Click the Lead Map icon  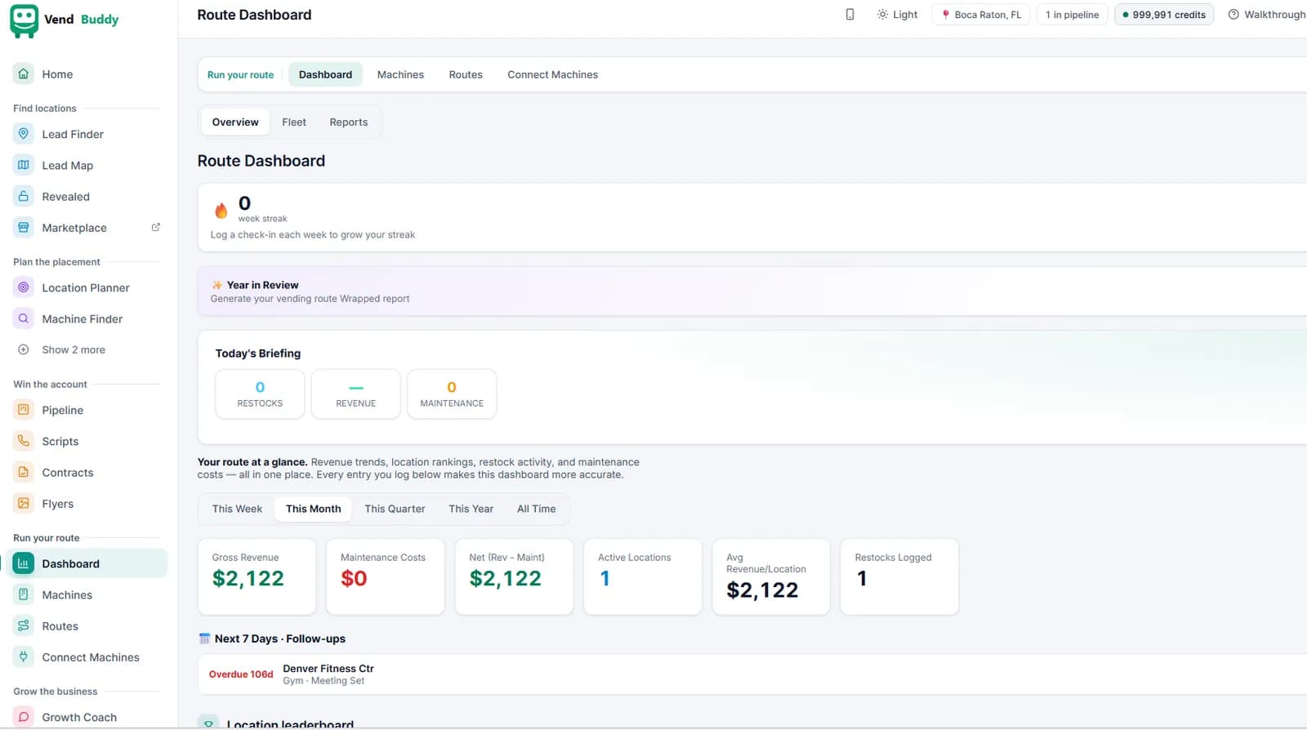pyautogui.click(x=24, y=165)
